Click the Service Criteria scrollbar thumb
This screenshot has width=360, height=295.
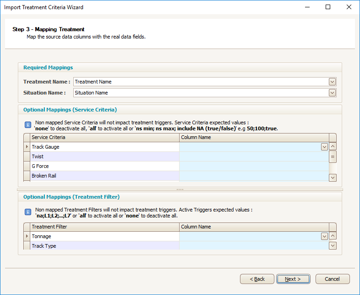333,157
